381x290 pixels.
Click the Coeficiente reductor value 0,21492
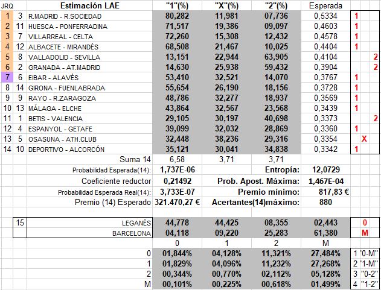177,181
